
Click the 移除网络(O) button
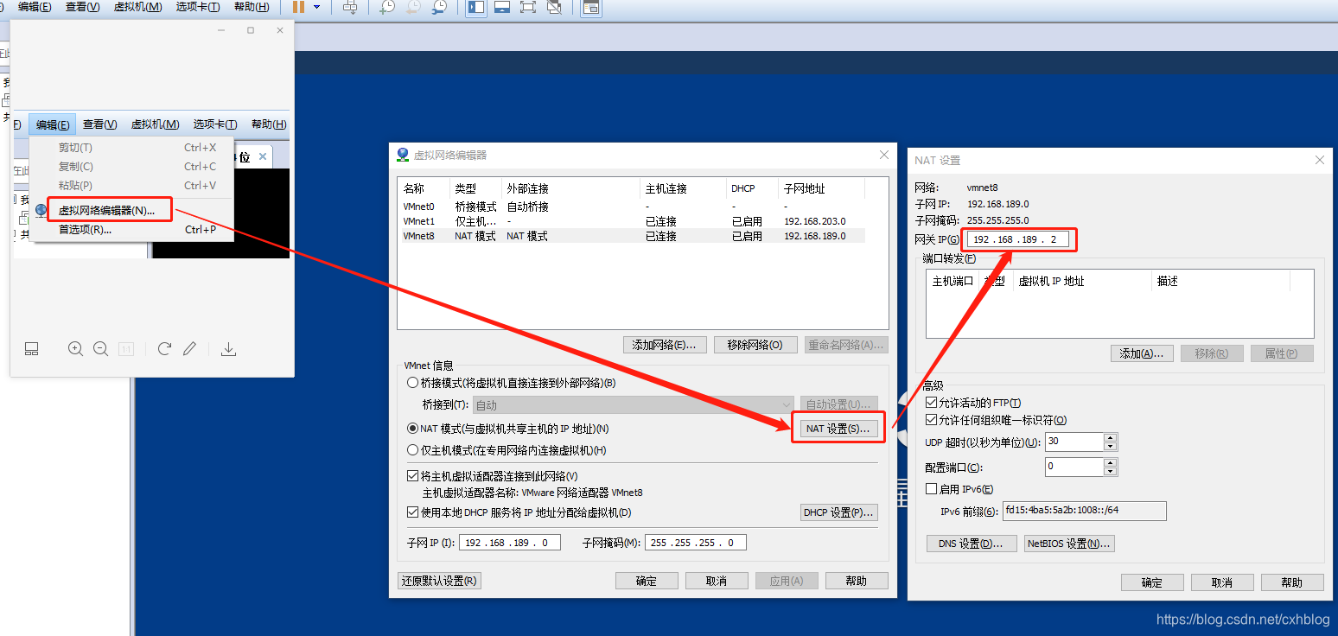pos(755,345)
